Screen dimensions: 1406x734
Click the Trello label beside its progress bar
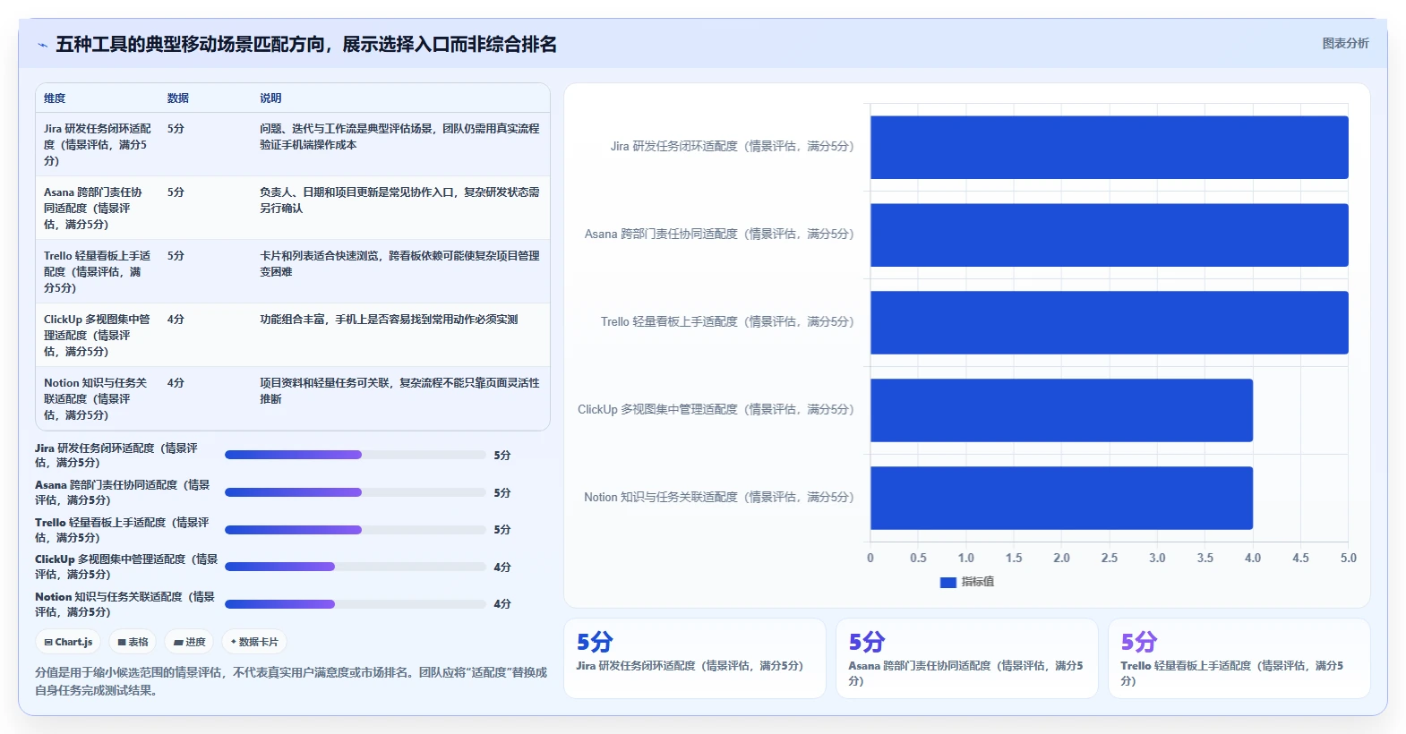(x=123, y=530)
